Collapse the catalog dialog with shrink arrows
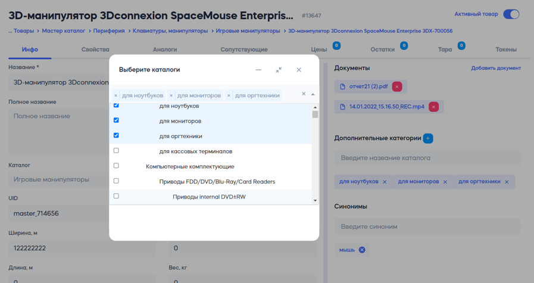The height and width of the screenshot is (283, 534). click(279, 70)
